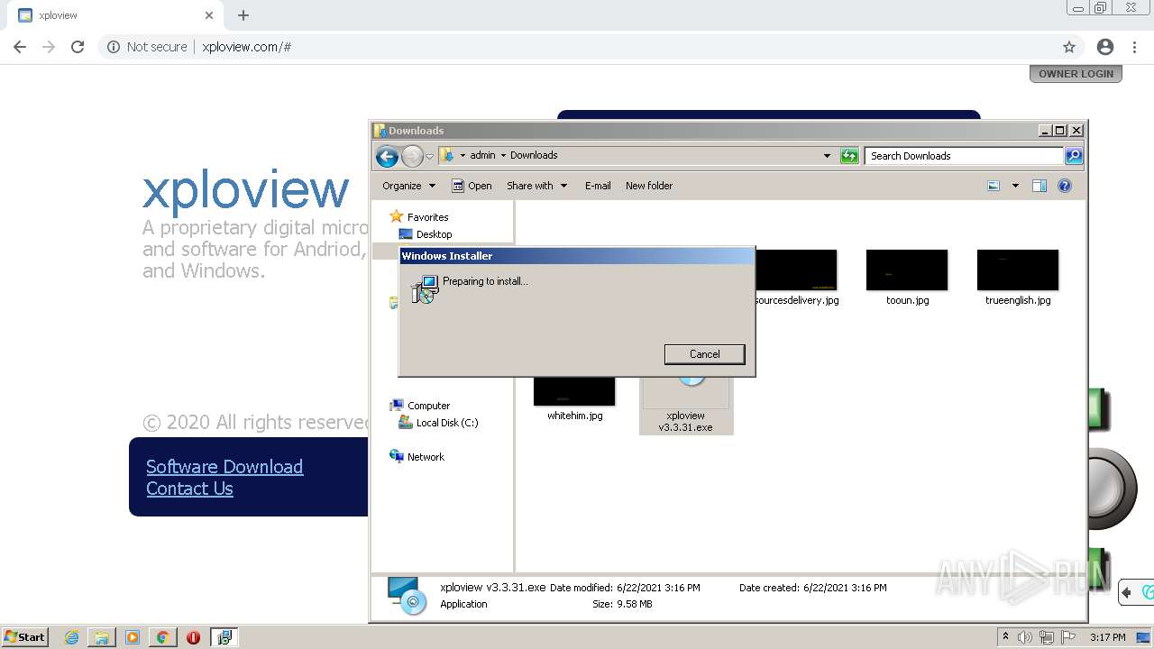Screen dimensions: 1154x649
Task: Toggle the preview pane
Action: click(1040, 186)
